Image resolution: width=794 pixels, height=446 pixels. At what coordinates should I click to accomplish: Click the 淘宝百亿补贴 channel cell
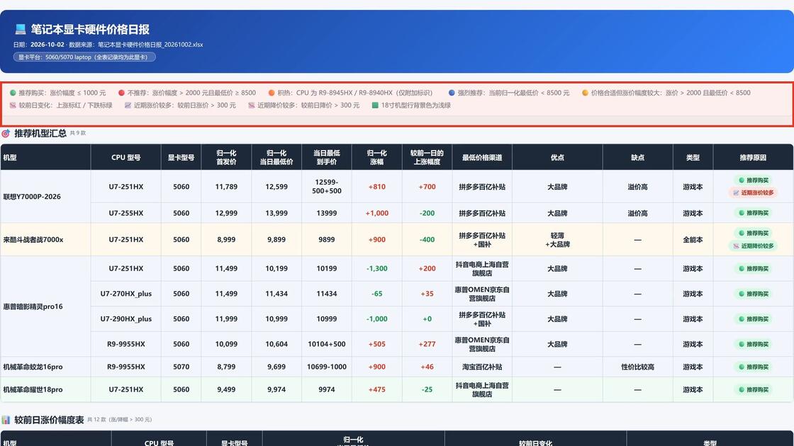(482, 367)
